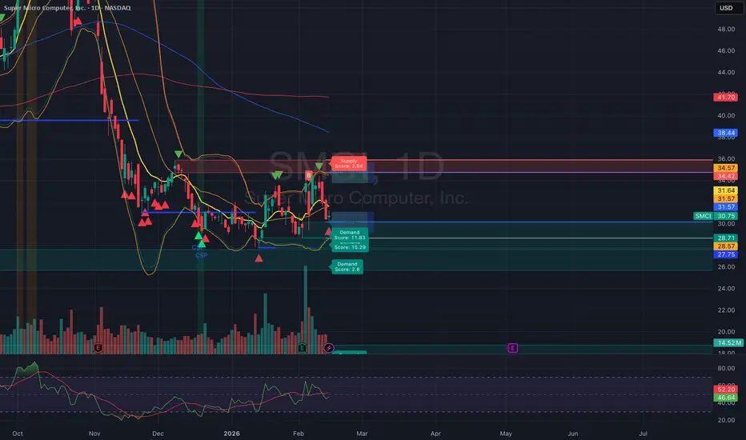Click the 80.00 RSI scale value

[x=726, y=368]
